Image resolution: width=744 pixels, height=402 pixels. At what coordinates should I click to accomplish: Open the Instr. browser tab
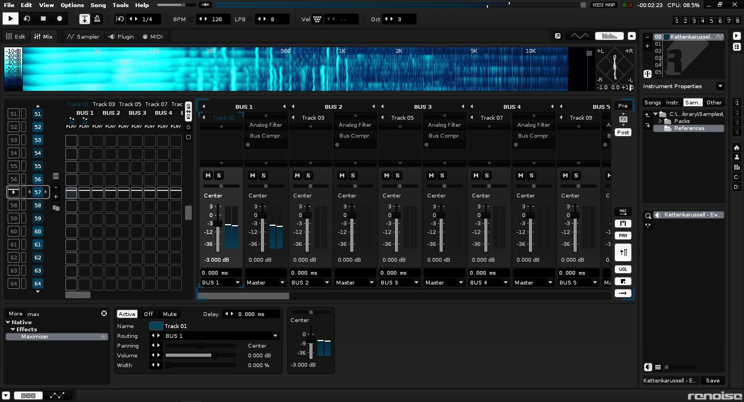673,102
